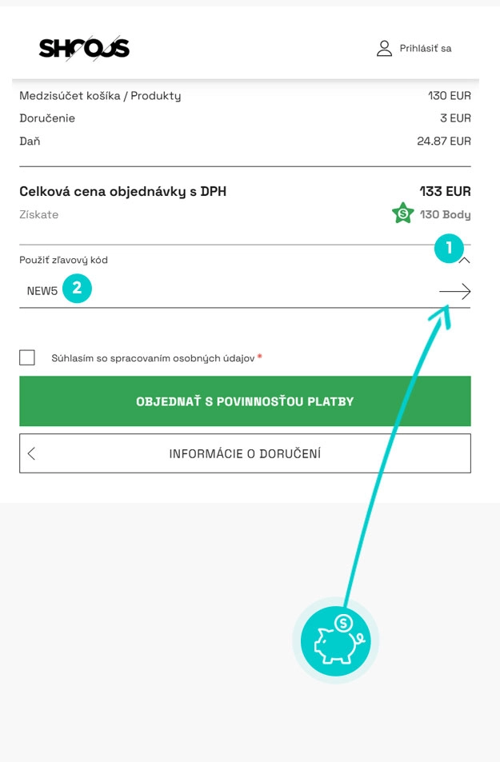Go back to 'Informácie o doručení'

245,453
